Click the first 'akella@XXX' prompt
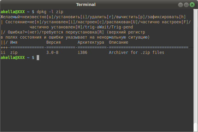 tap(13, 12)
